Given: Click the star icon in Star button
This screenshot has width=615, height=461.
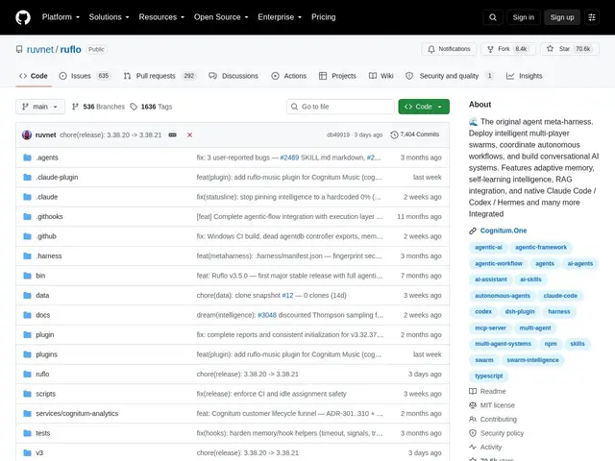Looking at the screenshot, I should pos(550,49).
